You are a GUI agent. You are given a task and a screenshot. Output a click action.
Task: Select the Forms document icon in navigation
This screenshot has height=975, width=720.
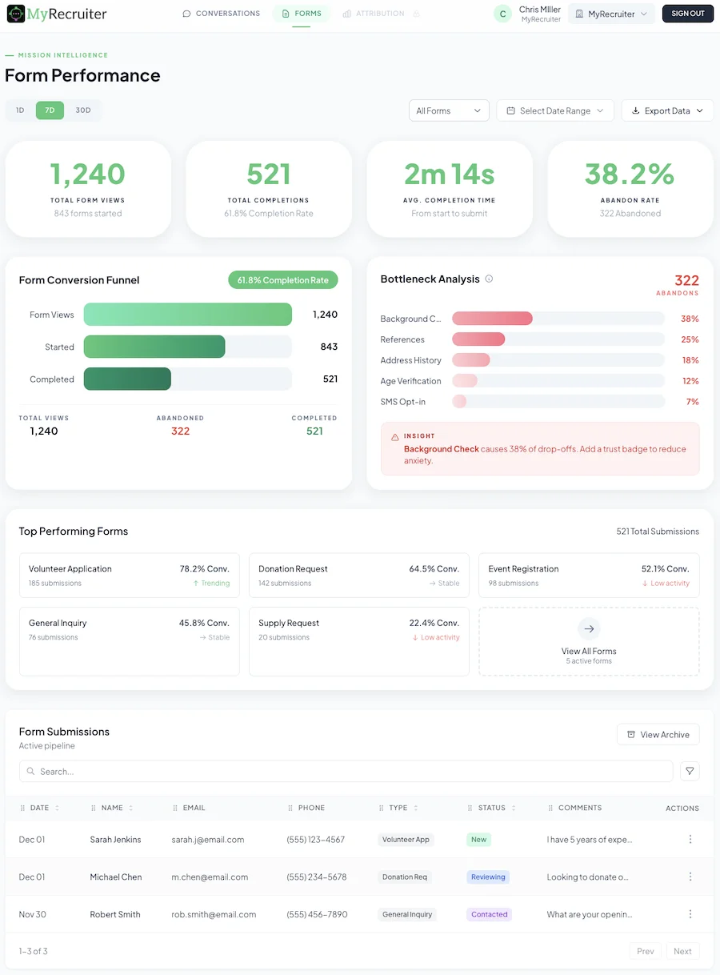pyautogui.click(x=285, y=13)
